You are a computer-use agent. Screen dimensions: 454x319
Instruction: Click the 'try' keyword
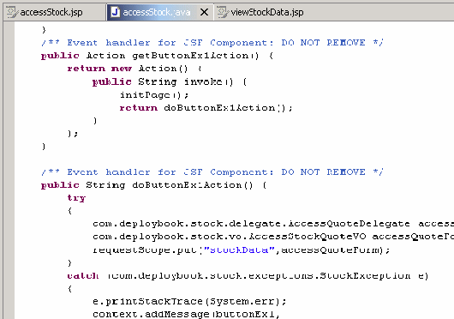76,198
